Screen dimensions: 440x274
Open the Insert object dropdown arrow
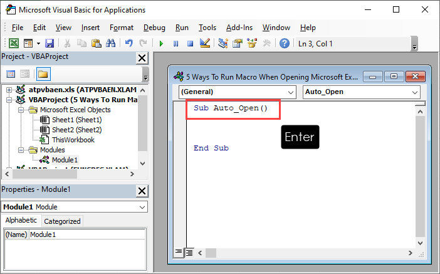click(x=38, y=43)
